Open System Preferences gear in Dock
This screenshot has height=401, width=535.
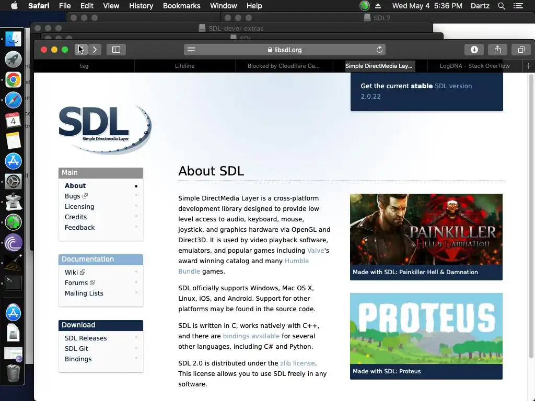(x=13, y=181)
